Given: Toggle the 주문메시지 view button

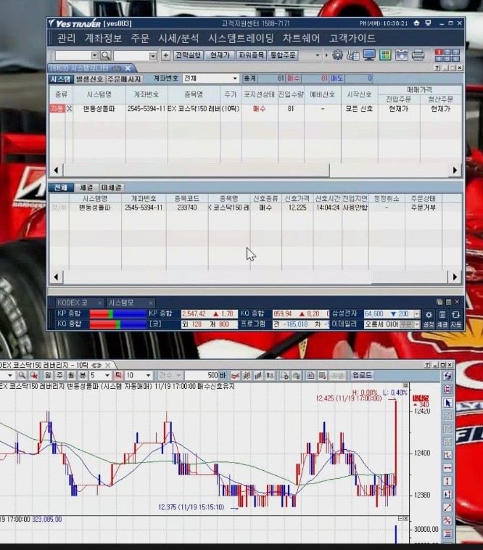Looking at the screenshot, I should click(124, 78).
